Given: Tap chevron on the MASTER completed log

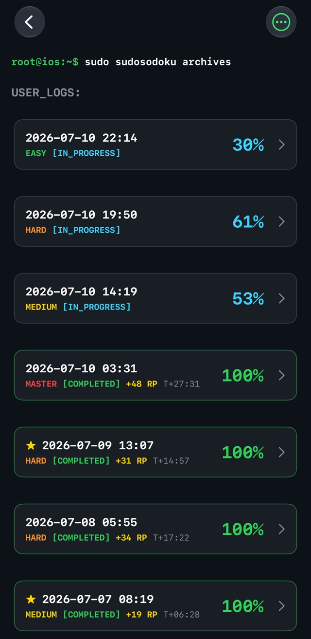Looking at the screenshot, I should (281, 375).
